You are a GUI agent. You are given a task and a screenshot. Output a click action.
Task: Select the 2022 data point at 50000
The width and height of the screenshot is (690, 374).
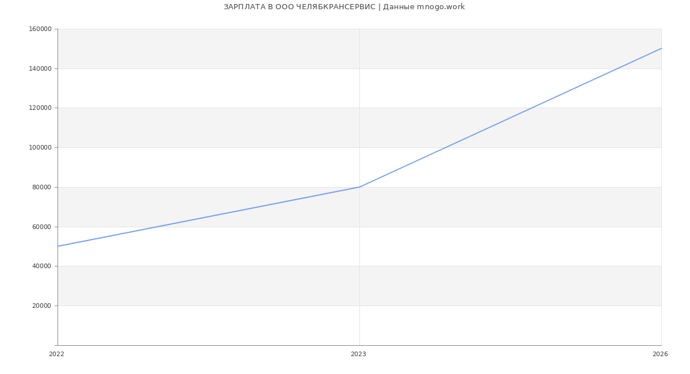[58, 246]
